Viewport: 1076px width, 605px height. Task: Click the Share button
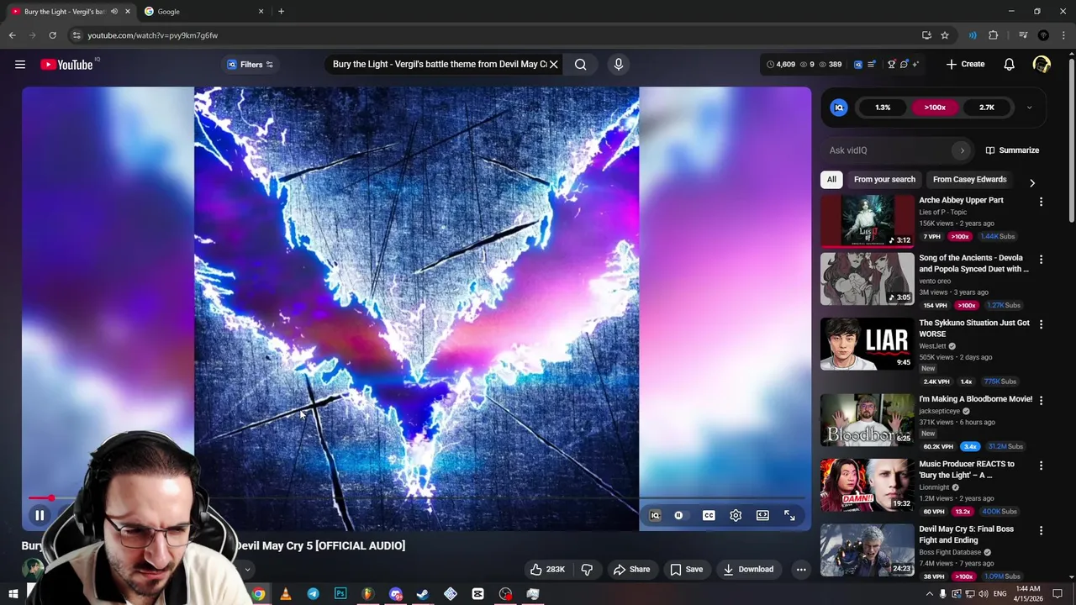[x=631, y=570]
